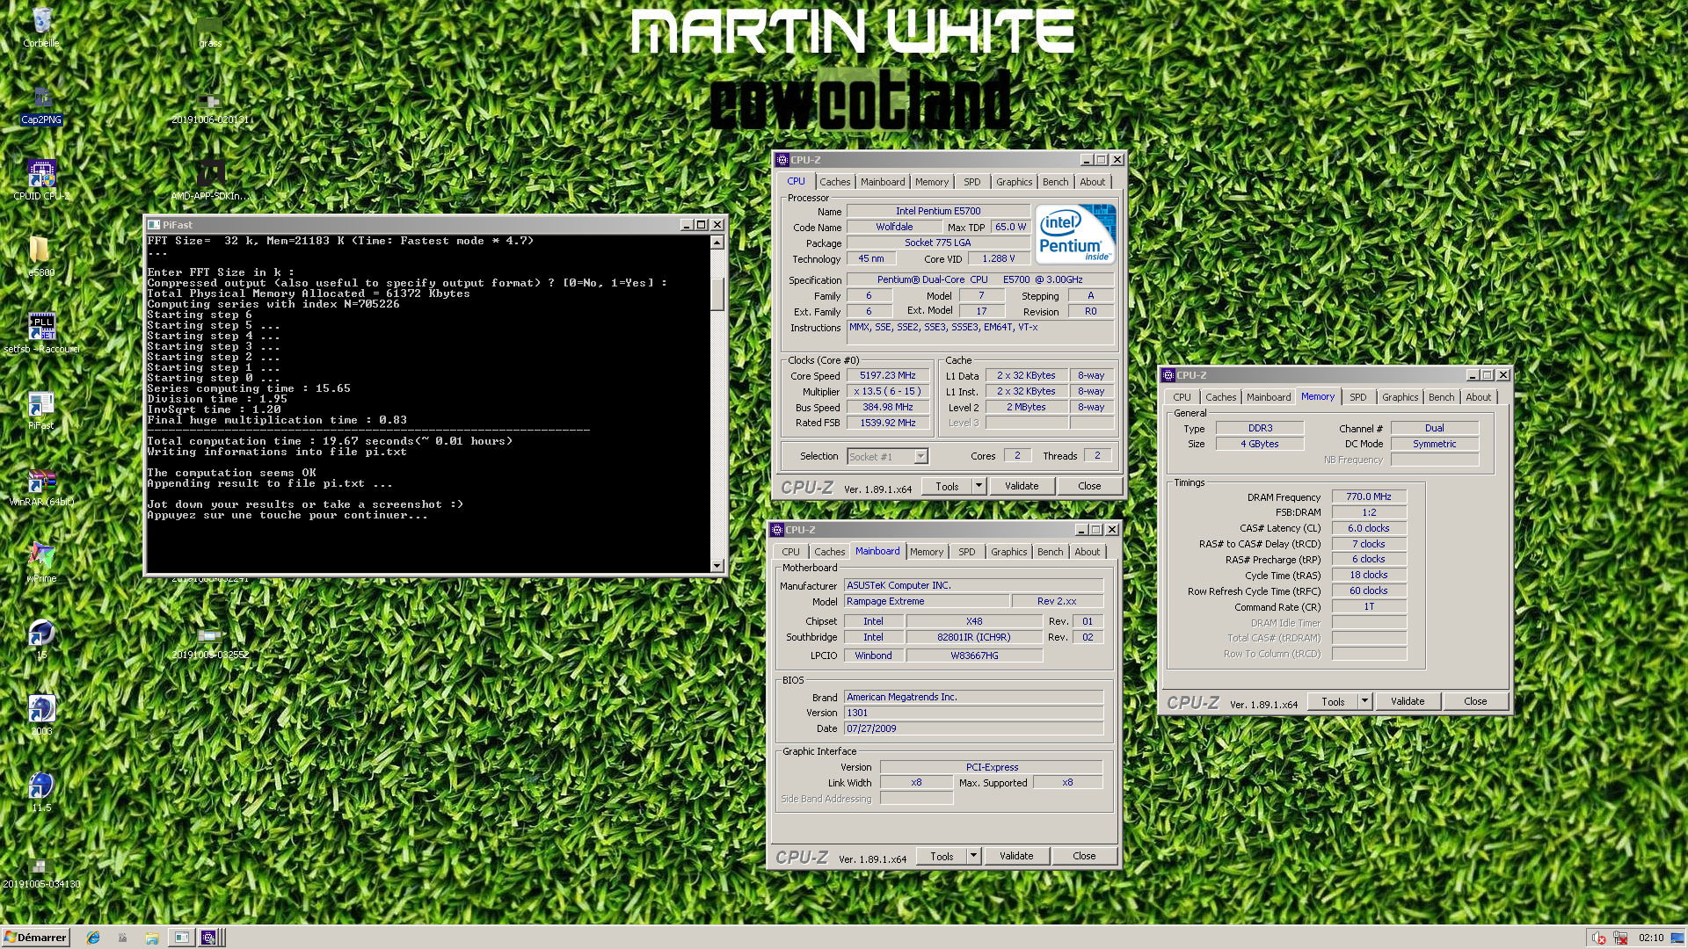Image resolution: width=1688 pixels, height=949 pixels.
Task: Click the DRAM Frequency 770.0 MHz value
Action: click(1369, 496)
